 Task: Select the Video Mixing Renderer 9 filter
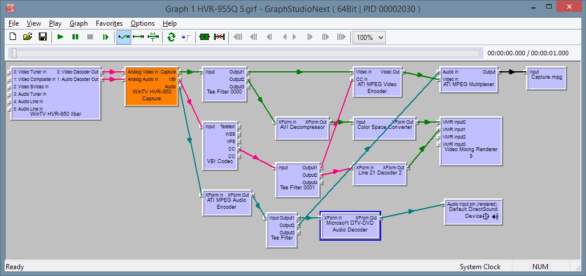(471, 141)
